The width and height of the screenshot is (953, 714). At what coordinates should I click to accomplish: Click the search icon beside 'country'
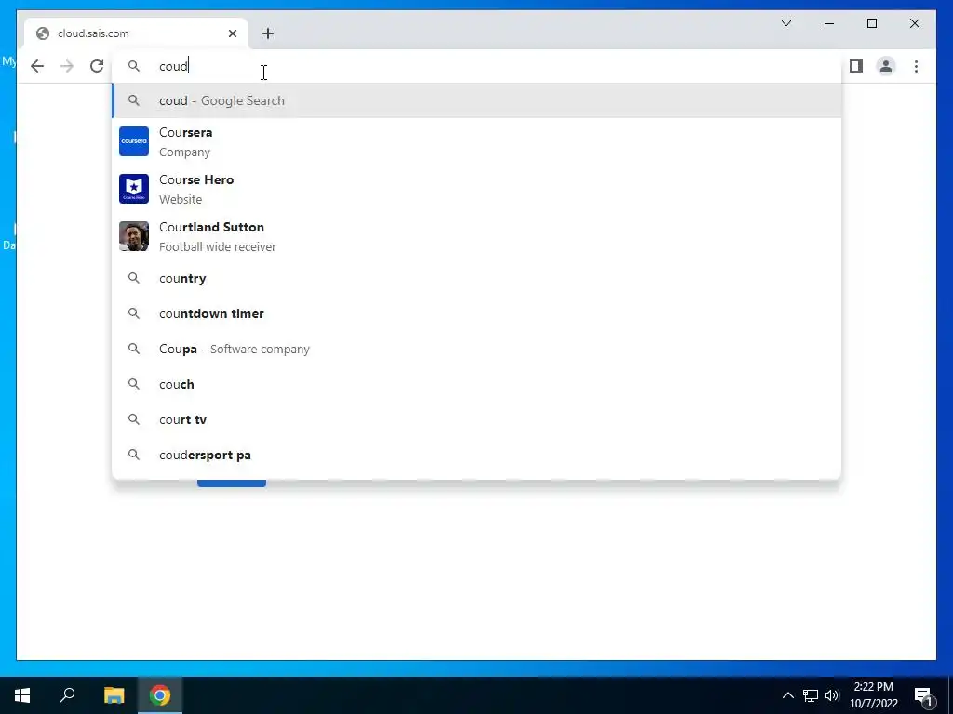134,278
